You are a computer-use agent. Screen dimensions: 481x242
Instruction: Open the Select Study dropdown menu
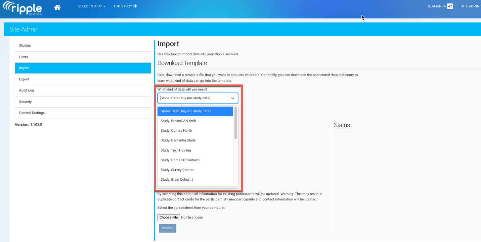[91, 6]
